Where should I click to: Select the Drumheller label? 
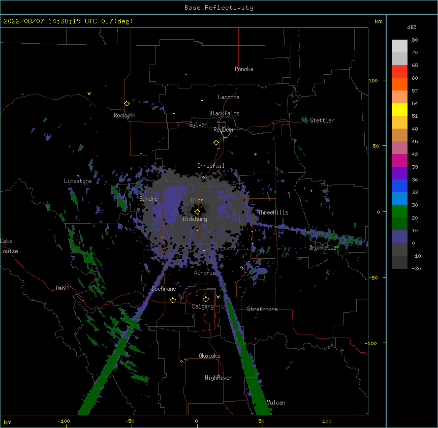(x=324, y=248)
